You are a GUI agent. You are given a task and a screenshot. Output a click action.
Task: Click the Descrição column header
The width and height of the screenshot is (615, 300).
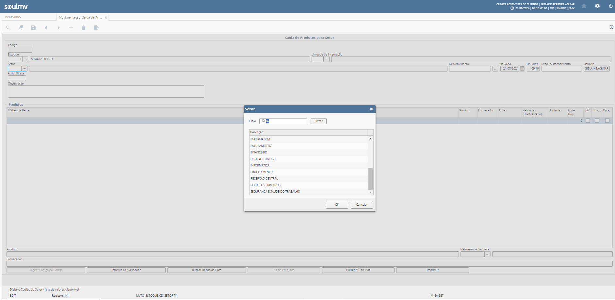[x=308, y=132]
